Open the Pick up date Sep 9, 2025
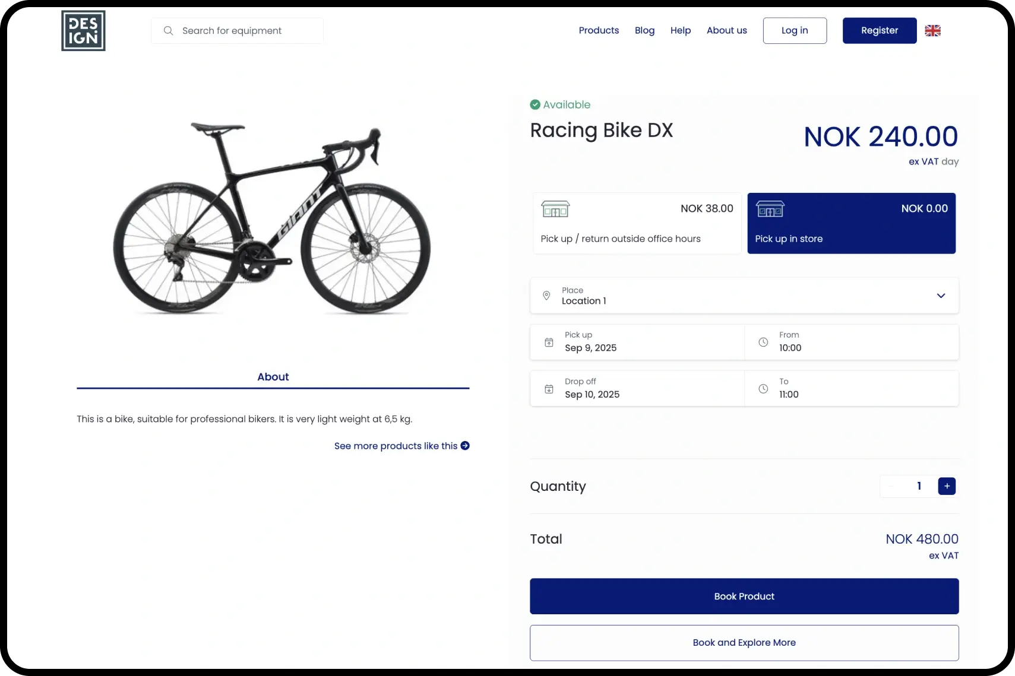This screenshot has height=676, width=1015. pos(637,342)
